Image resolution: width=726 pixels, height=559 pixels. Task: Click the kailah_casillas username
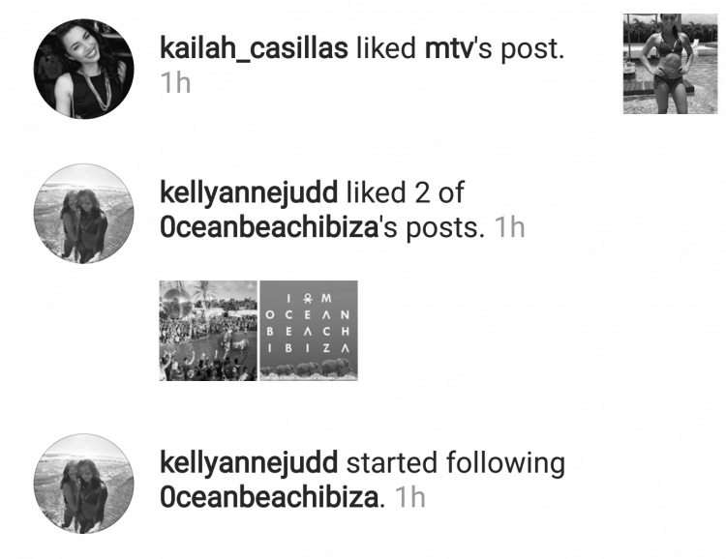point(254,48)
